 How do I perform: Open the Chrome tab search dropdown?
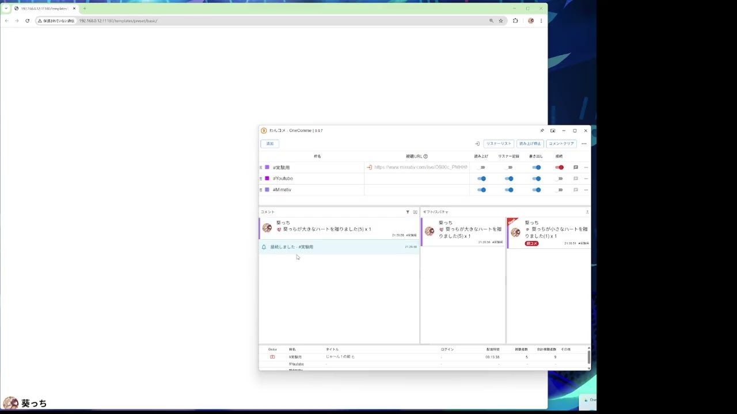[x=6, y=9]
